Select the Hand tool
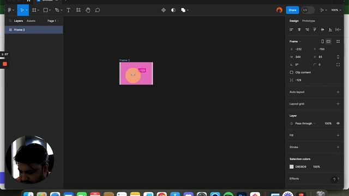This screenshot has height=196, width=349. [x=88, y=10]
